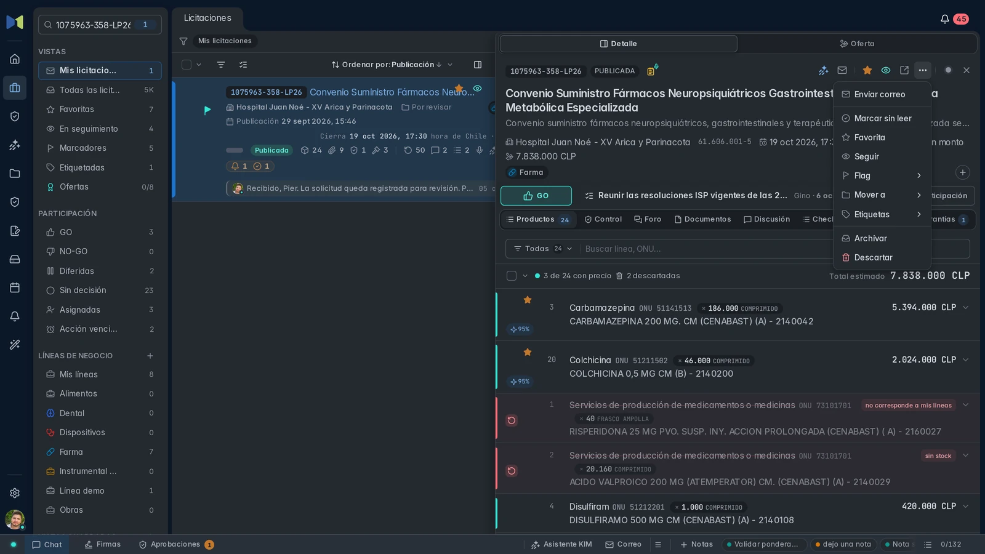Toggle the orange favorite star in detail header
Image resolution: width=985 pixels, height=554 pixels.
point(867,70)
